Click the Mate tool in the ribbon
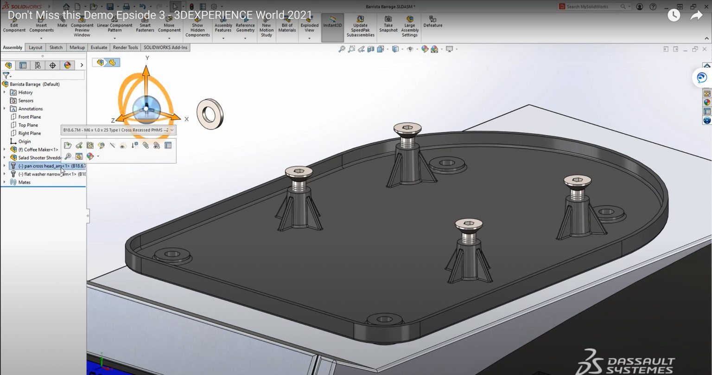 (x=62, y=23)
